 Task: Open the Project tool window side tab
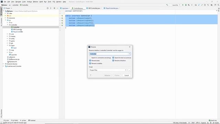[x=1, y=11]
